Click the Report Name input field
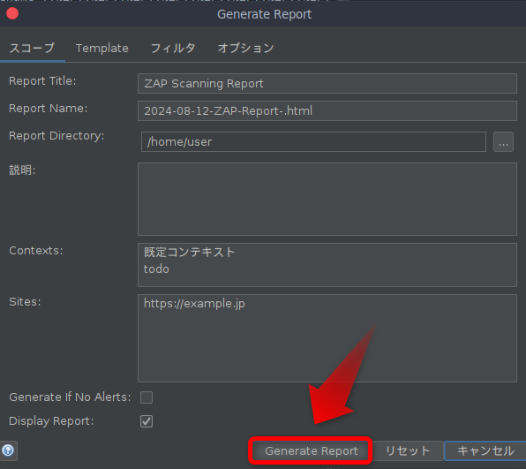 pyautogui.click(x=327, y=110)
